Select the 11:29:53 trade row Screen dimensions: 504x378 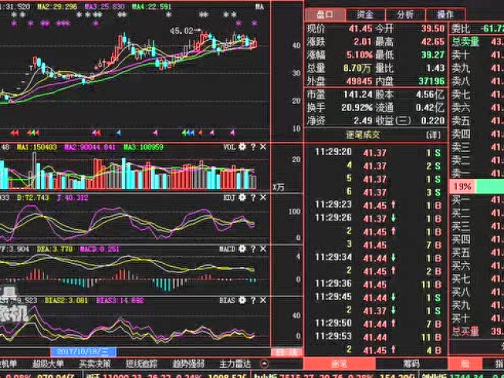click(376, 337)
